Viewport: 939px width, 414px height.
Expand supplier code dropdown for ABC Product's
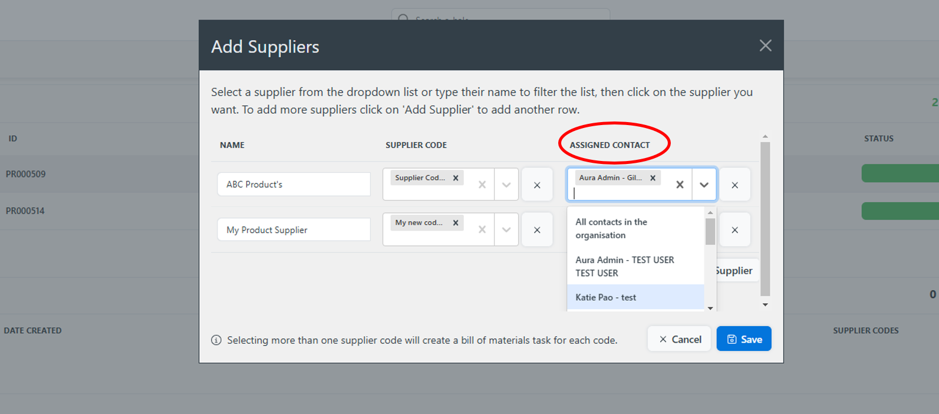506,185
